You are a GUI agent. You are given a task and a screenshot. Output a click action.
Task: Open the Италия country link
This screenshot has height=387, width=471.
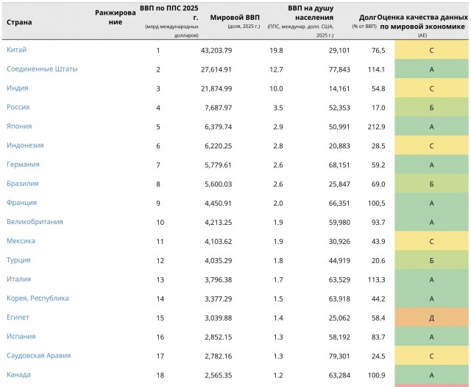[x=18, y=279]
